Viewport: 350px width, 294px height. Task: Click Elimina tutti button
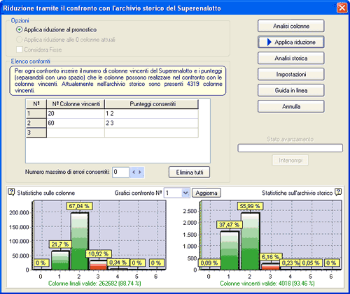189,172
